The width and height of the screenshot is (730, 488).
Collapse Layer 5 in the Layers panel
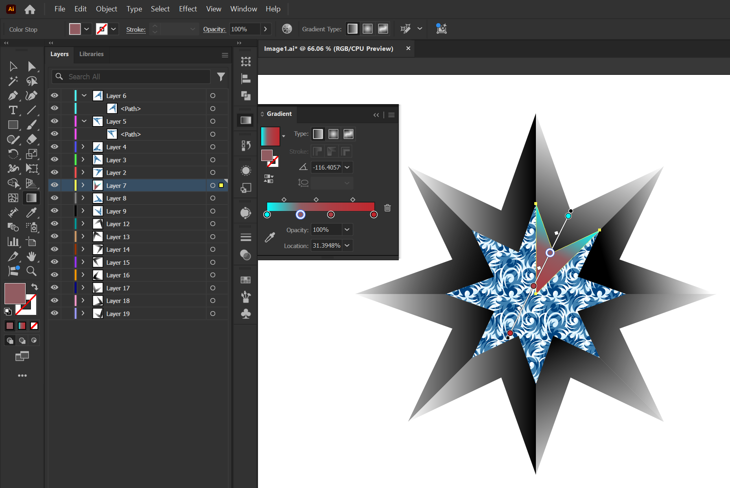click(84, 121)
